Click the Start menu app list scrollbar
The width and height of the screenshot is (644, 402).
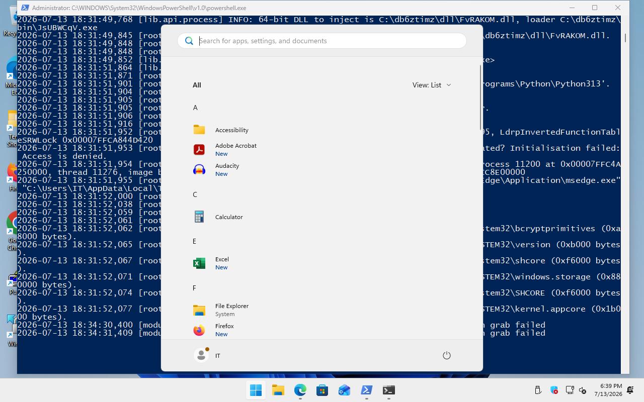click(480, 97)
